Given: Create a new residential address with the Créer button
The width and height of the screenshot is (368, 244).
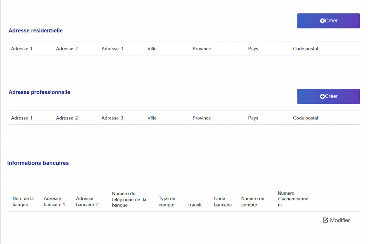Looking at the screenshot, I should (x=328, y=21).
